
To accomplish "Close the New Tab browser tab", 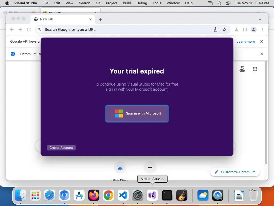I will pyautogui.click(x=90, y=19).
